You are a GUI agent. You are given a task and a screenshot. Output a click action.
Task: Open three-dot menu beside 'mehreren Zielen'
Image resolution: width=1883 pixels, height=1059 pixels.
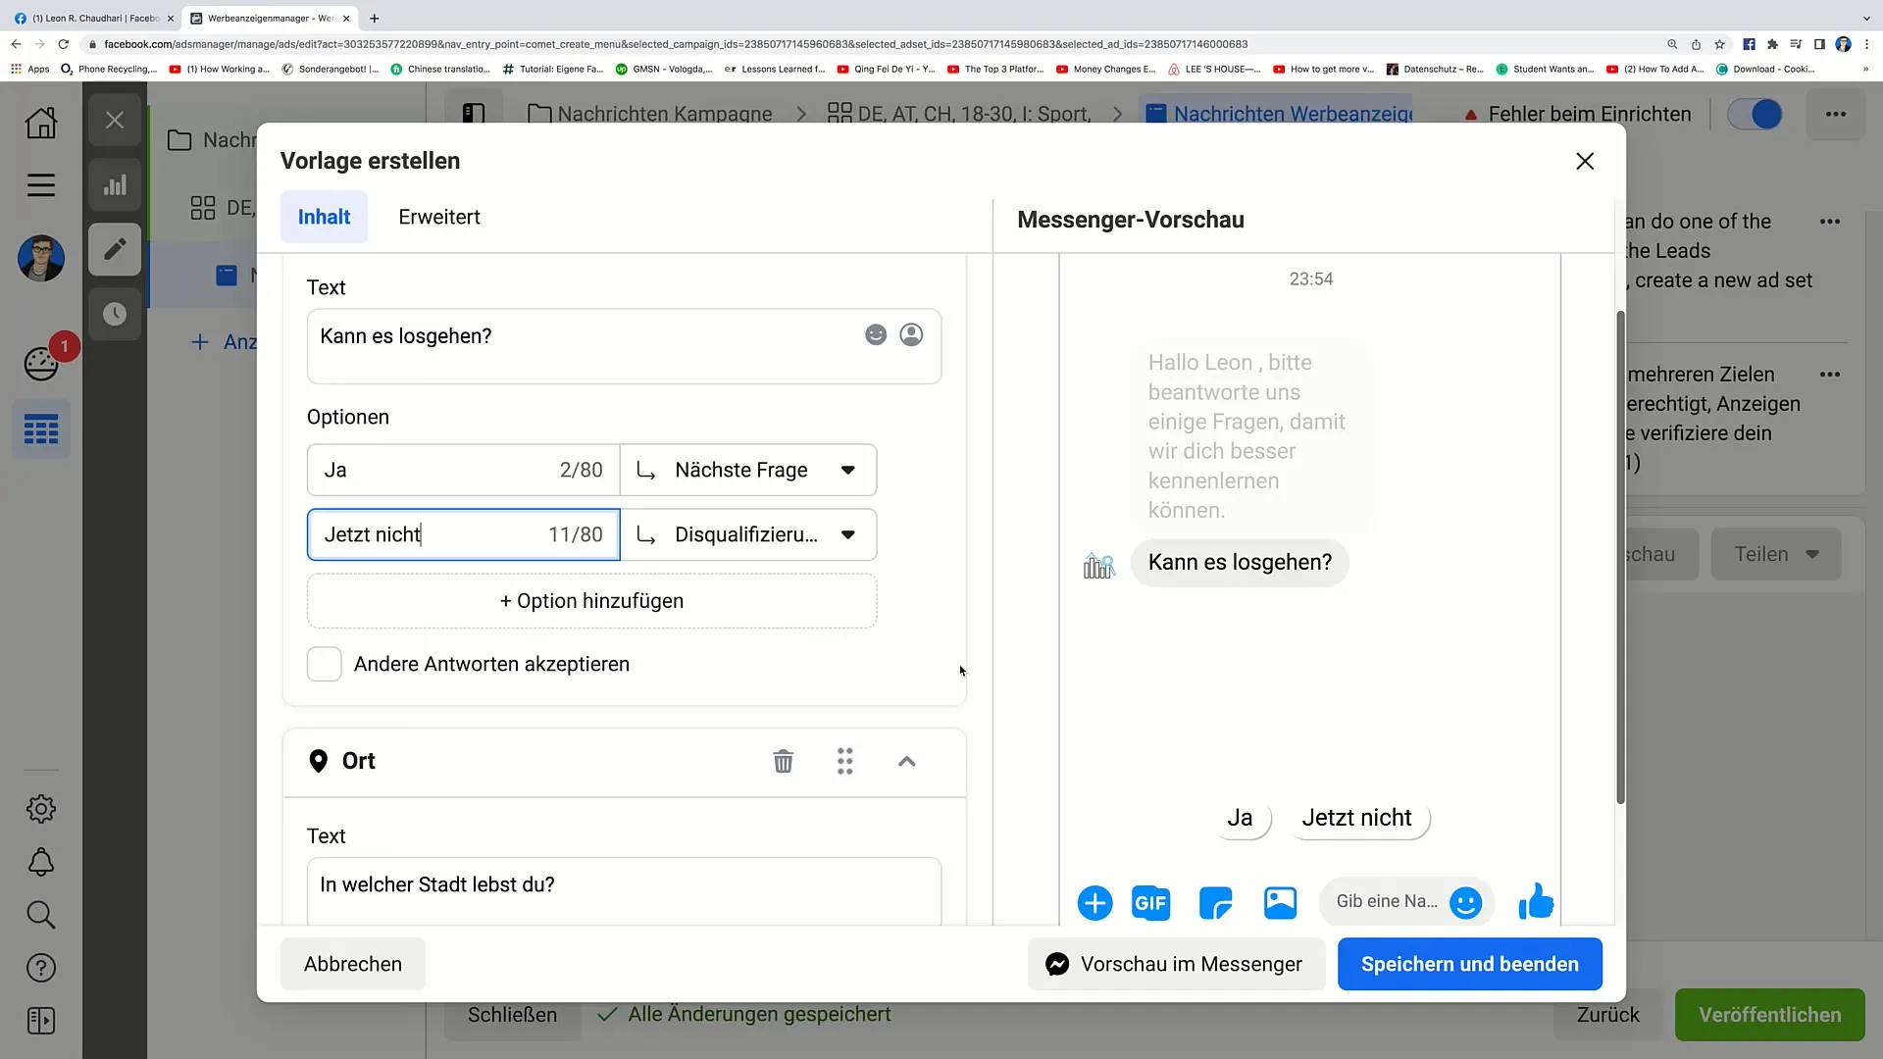(1830, 375)
